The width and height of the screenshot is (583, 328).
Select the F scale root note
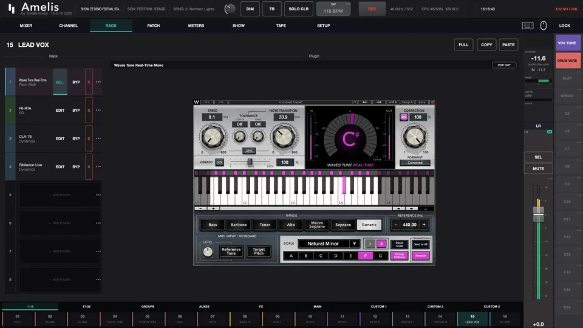coord(366,256)
